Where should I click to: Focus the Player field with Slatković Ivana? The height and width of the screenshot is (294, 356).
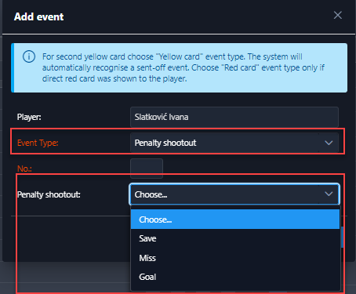pyautogui.click(x=234, y=117)
